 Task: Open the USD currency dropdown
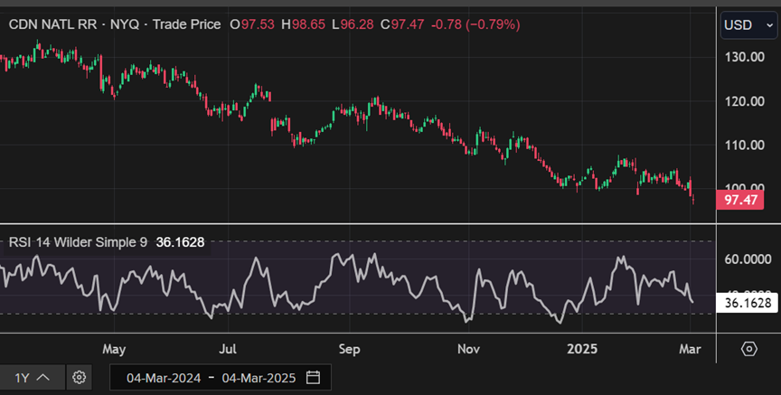click(748, 24)
